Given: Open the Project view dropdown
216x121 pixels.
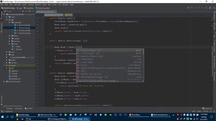Looking at the screenshot, I should pos(20,11).
